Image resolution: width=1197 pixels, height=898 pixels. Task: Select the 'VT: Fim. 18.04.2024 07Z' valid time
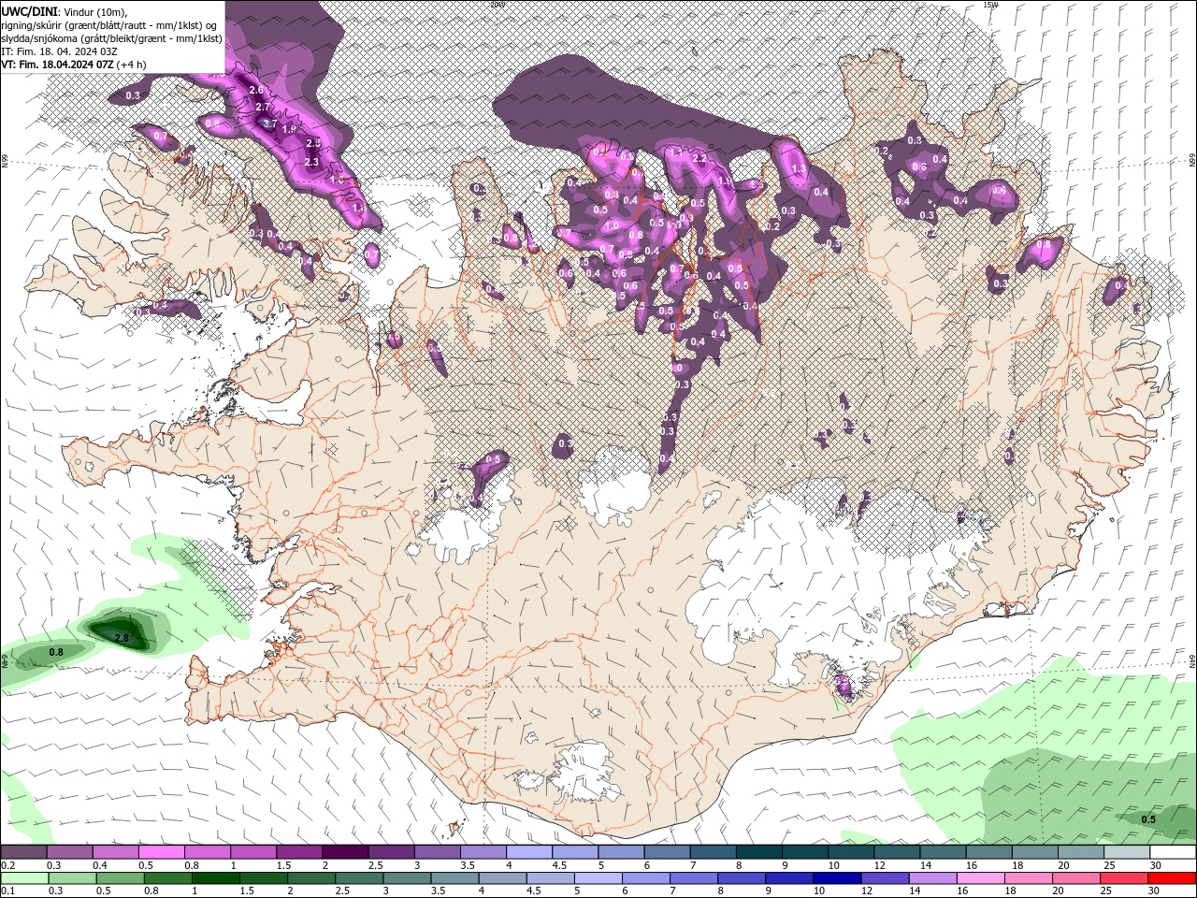pyautogui.click(x=58, y=65)
